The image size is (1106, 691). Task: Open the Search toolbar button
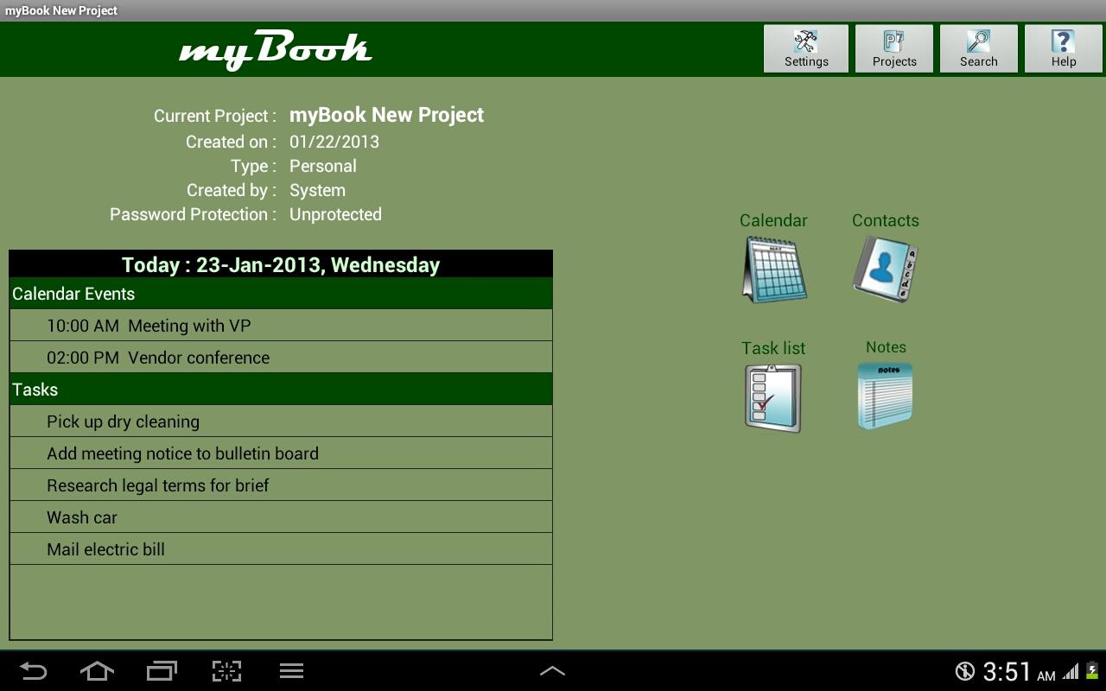[x=979, y=48]
